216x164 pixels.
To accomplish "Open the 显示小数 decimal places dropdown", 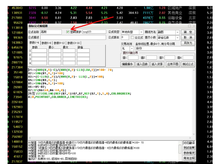I will click(178, 38).
